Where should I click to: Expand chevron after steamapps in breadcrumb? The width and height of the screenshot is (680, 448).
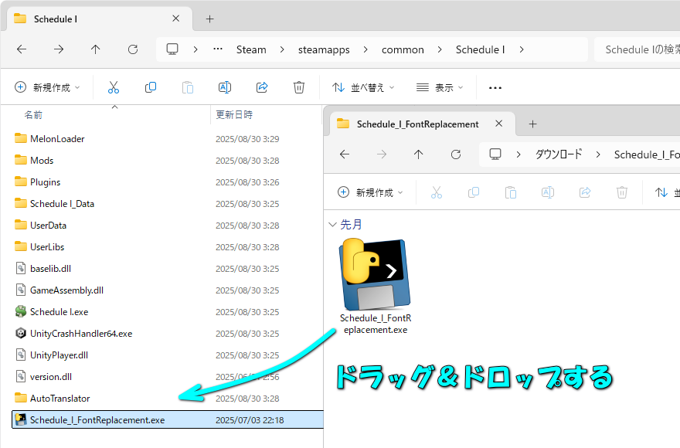(x=365, y=49)
